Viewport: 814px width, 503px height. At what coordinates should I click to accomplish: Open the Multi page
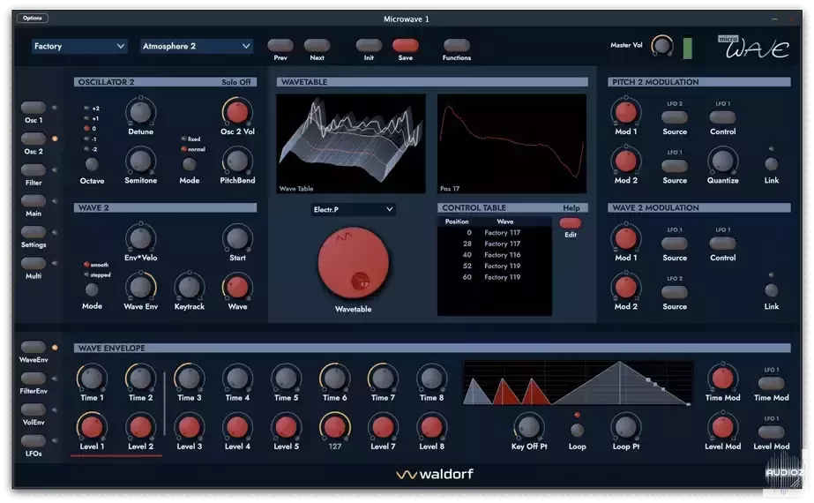click(x=34, y=263)
